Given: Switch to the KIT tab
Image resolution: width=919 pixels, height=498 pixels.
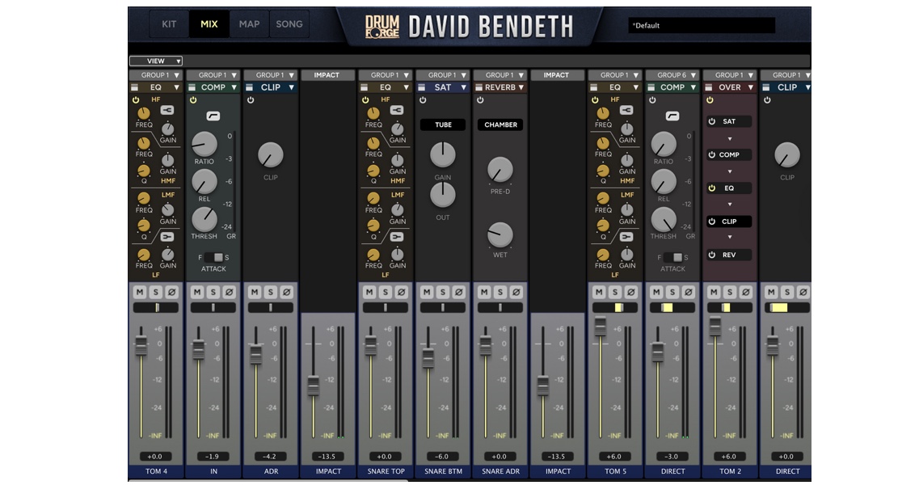Looking at the screenshot, I should 169,23.
